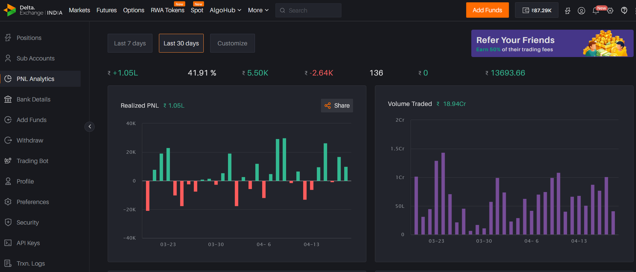The width and height of the screenshot is (636, 272).
Task: Collapse the left sidebar with arrow
Action: coord(90,126)
